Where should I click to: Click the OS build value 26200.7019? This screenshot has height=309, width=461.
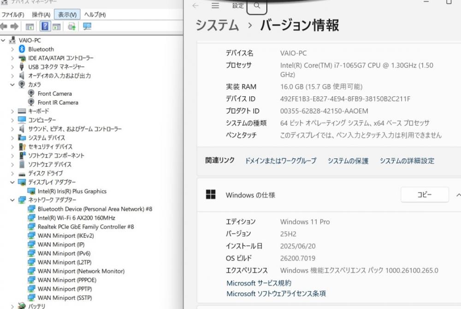[297, 258]
